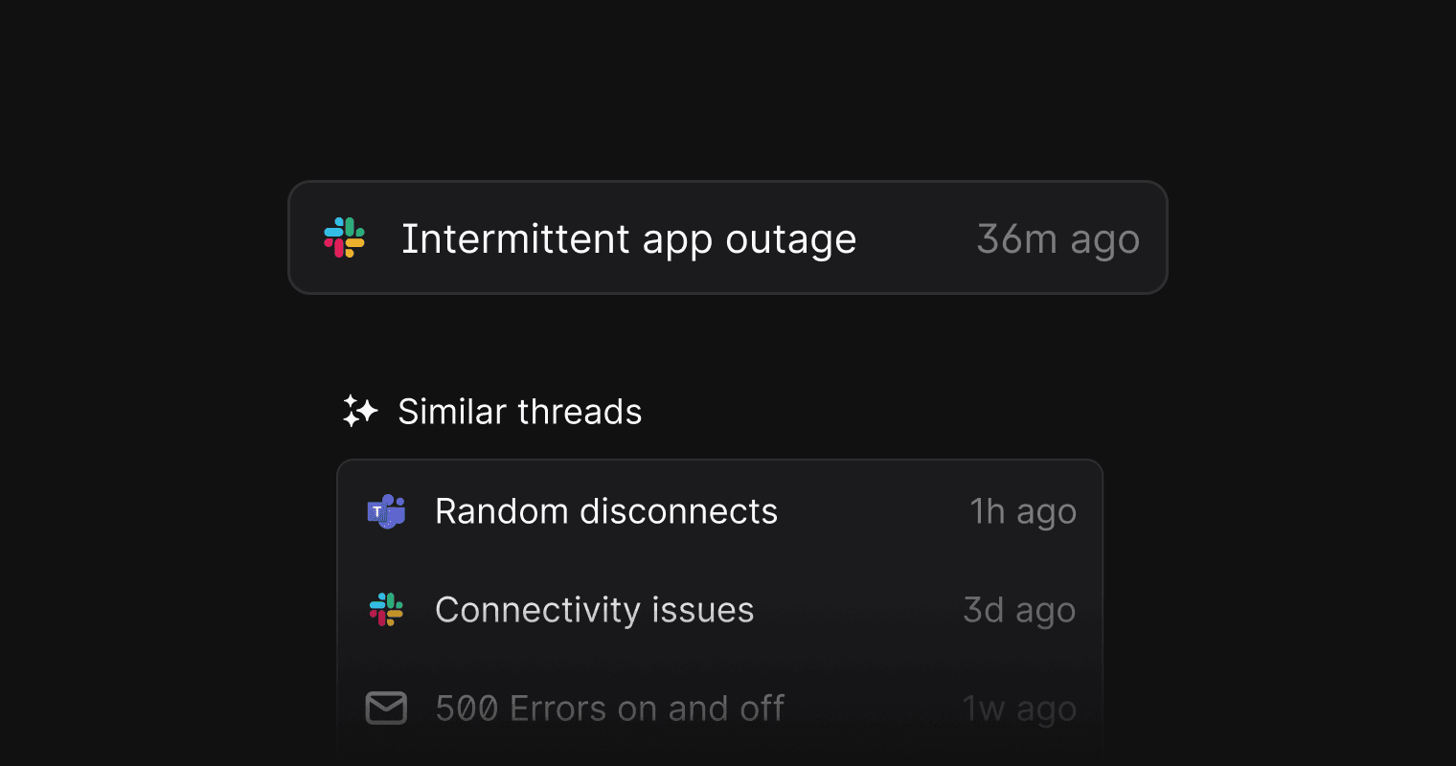Open the 500 Errors on and off title
1456x766 pixels.
pos(609,709)
